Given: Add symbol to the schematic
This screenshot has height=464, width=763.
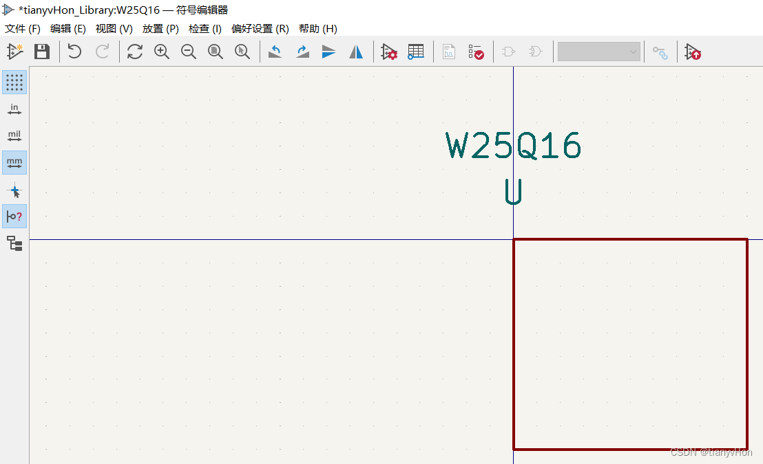Looking at the screenshot, I should 693,52.
